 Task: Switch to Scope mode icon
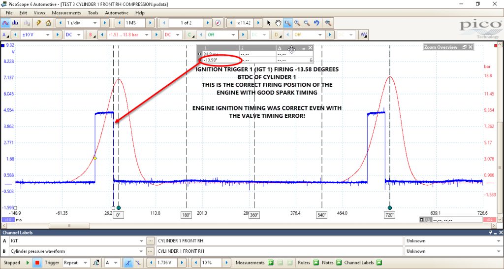click(5, 23)
